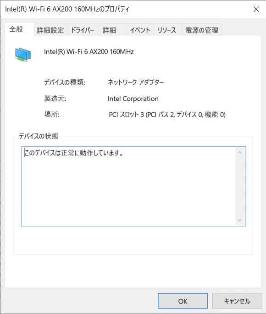Switch to the 全般 tab

pyautogui.click(x=19, y=29)
